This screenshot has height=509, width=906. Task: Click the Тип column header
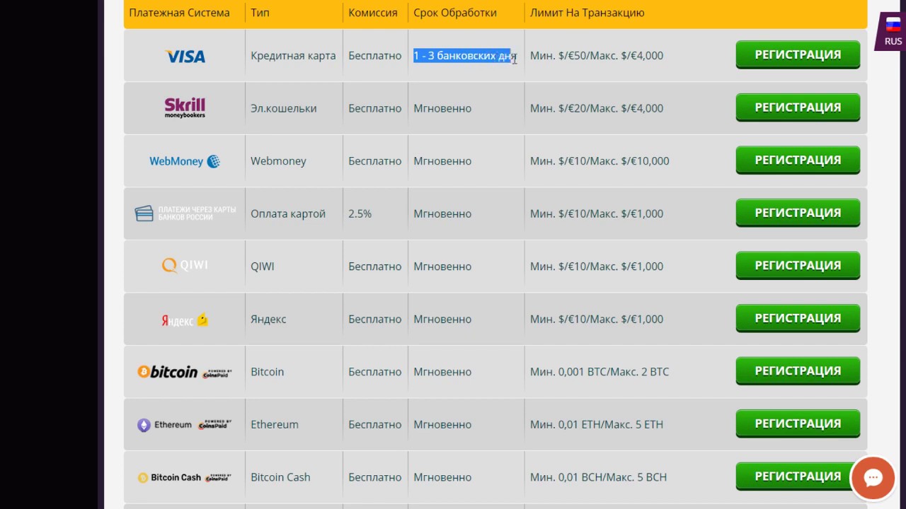[x=260, y=13]
